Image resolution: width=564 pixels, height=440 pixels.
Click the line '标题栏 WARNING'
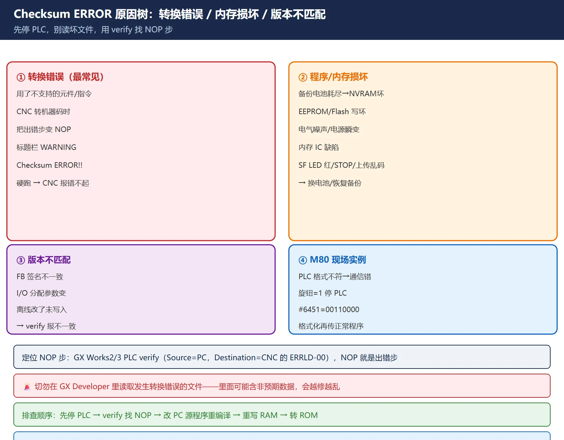46,147
